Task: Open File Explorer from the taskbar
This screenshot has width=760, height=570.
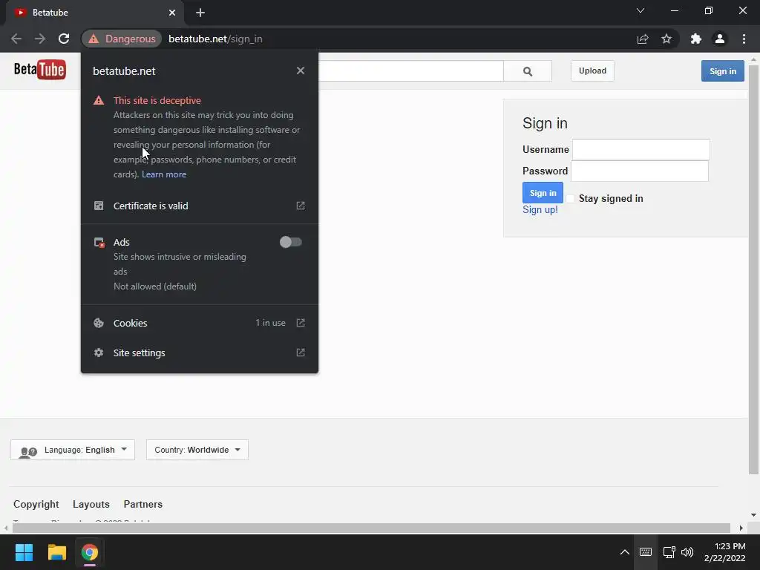Action: 56,552
